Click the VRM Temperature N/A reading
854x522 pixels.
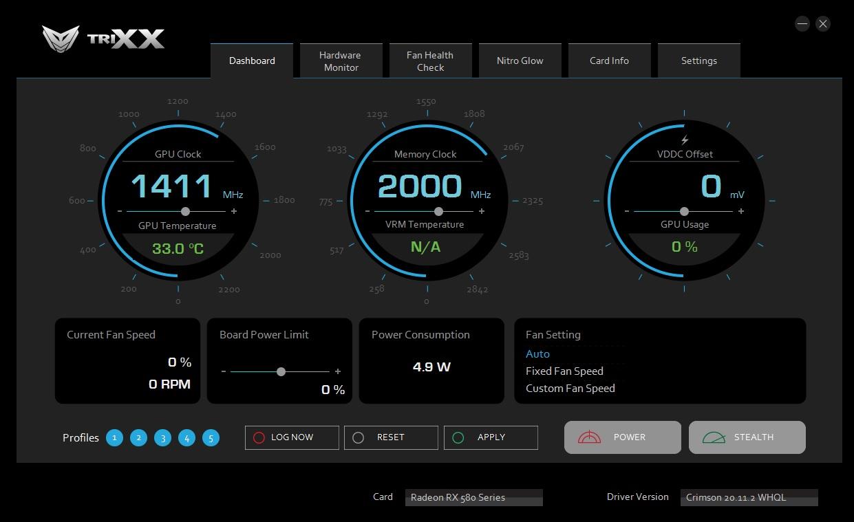[425, 247]
